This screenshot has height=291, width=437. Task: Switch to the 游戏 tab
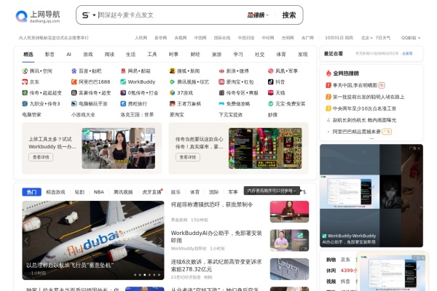88,55
